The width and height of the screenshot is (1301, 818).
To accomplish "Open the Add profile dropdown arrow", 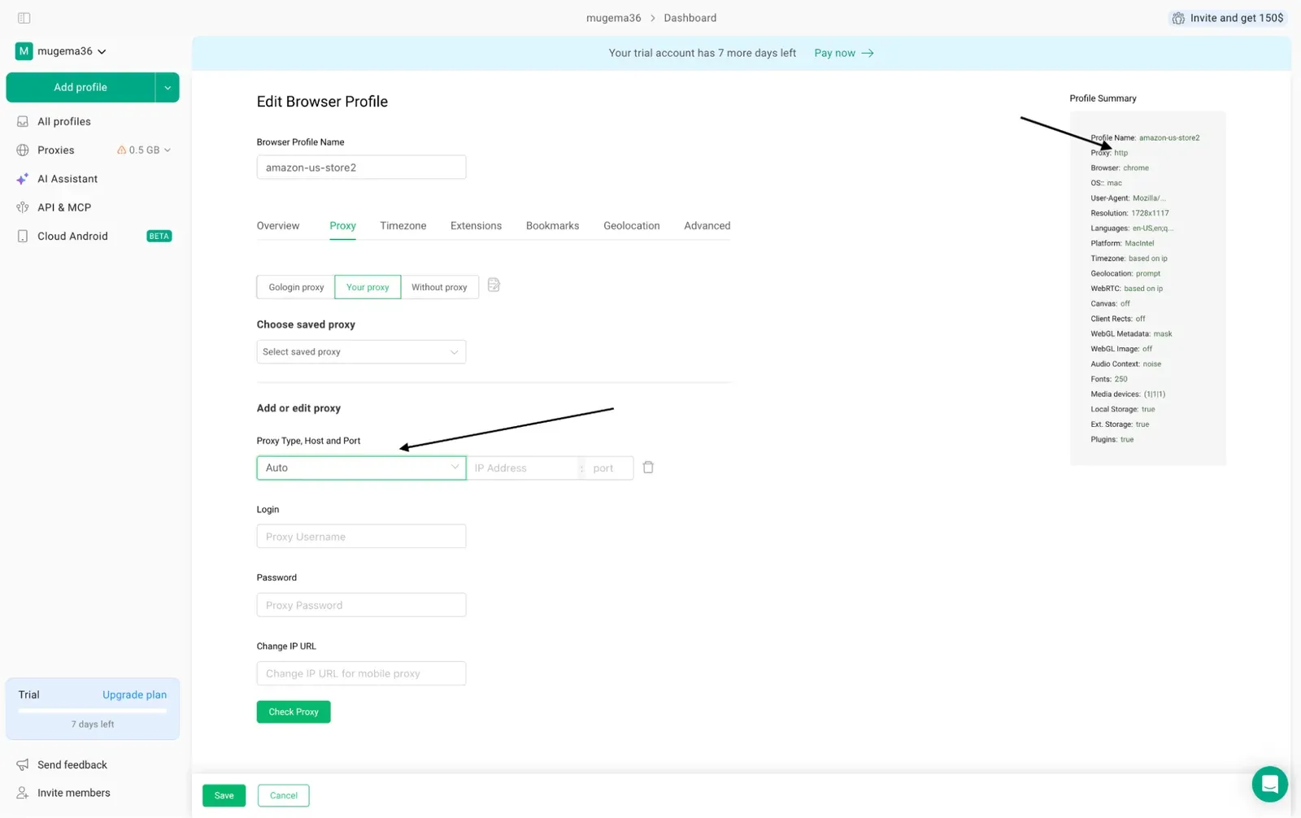I will (168, 88).
